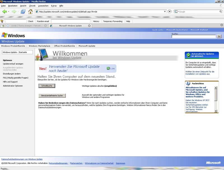Viewport: 224px width, 170px height.
Task: Click the Nachrichten scrollbar down arrow
Action: 216,111
